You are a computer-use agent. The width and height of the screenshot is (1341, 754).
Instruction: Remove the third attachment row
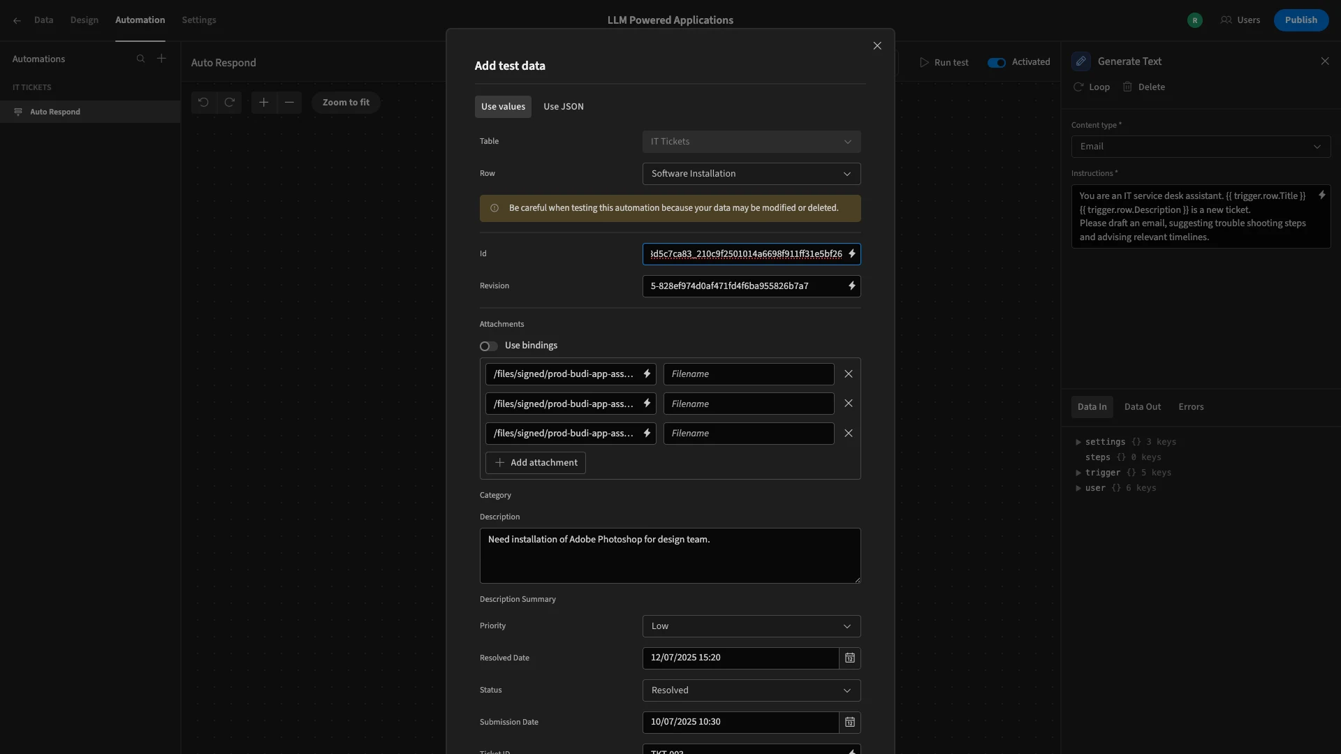click(849, 434)
